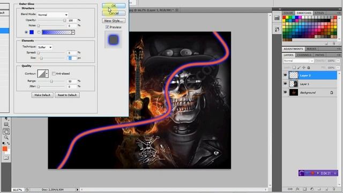Switch to the Color panel tab
Screen dimensions: 343x193
click(288, 13)
